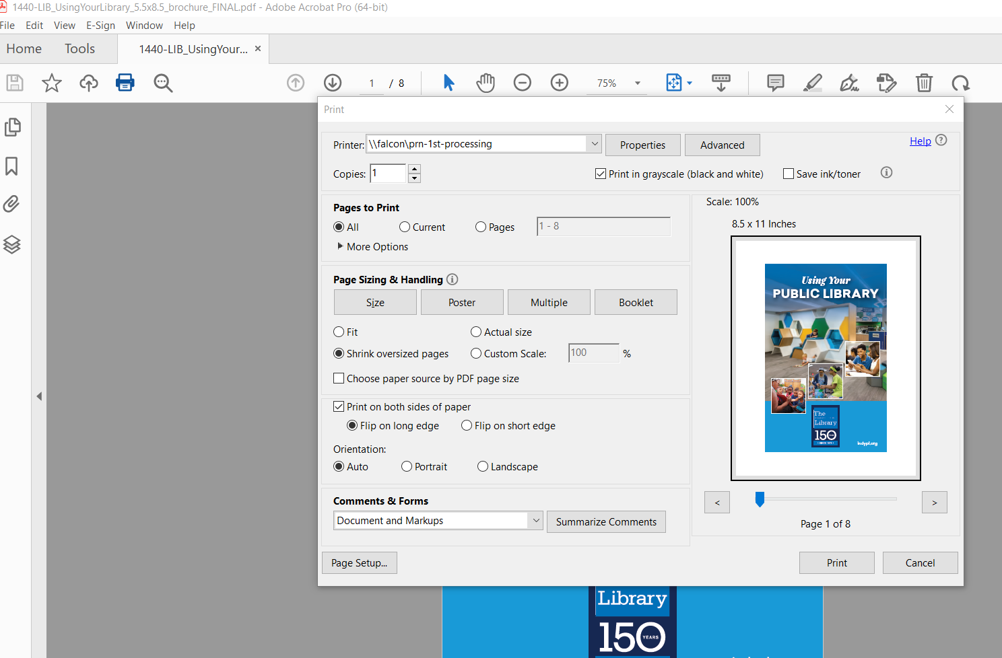
Task: Click the Delete pages trash icon
Action: pos(924,83)
